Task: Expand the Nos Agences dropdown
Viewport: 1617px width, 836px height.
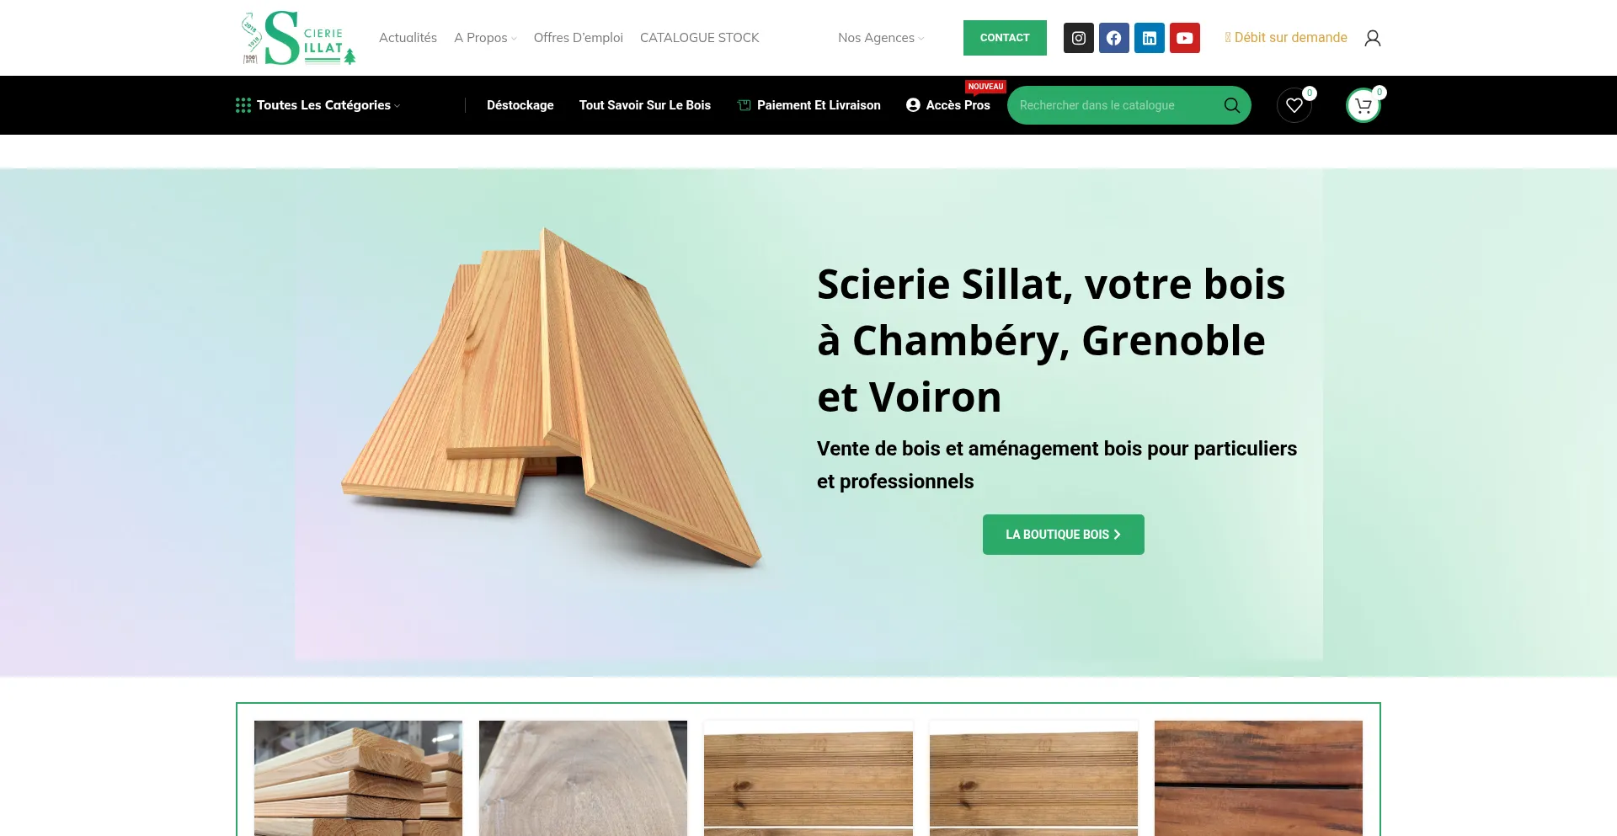Action: pyautogui.click(x=881, y=38)
